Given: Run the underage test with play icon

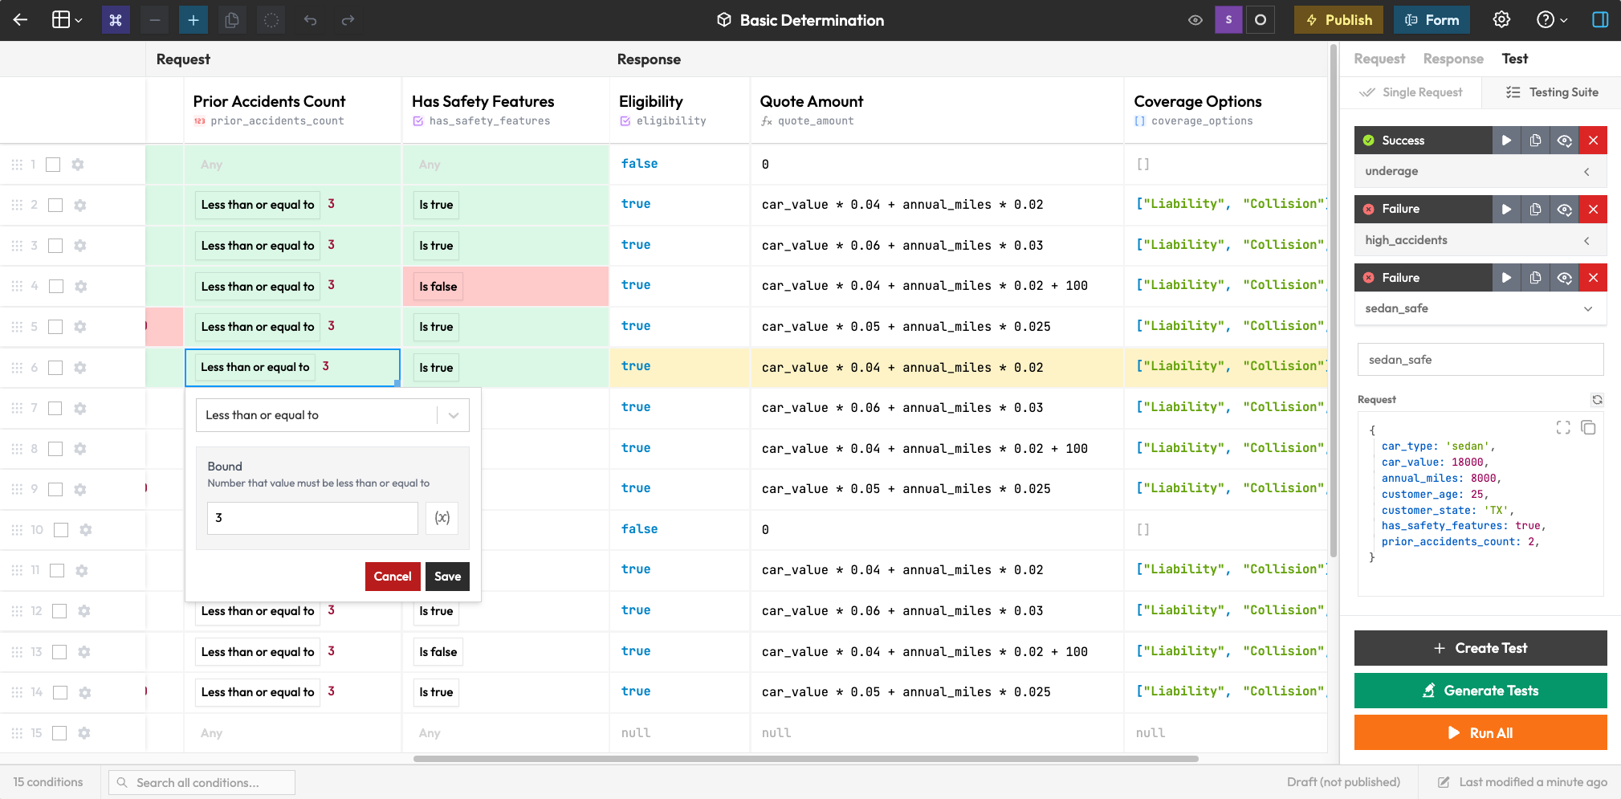Looking at the screenshot, I should (x=1506, y=141).
